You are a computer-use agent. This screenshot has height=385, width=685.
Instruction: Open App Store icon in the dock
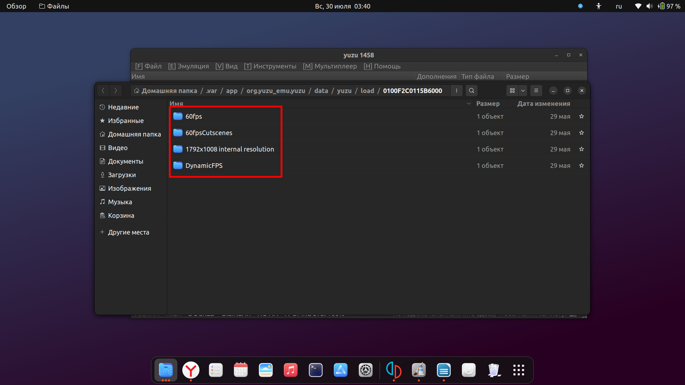(x=341, y=370)
